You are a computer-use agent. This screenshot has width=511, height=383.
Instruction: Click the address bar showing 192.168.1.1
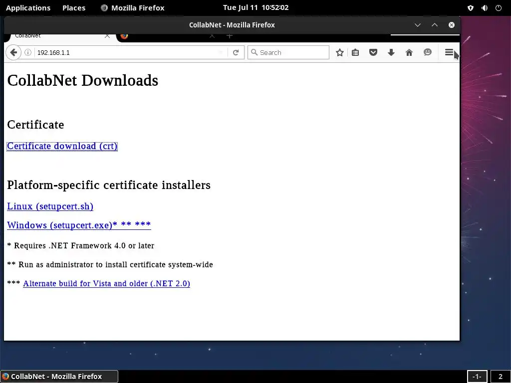click(x=125, y=52)
